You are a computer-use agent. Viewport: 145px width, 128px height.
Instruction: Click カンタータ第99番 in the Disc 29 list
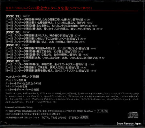[24, 19]
